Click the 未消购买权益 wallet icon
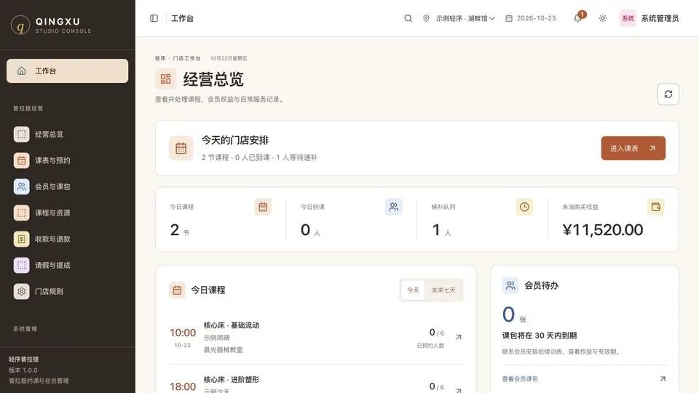Image resolution: width=699 pixels, height=393 pixels. pyautogui.click(x=655, y=207)
